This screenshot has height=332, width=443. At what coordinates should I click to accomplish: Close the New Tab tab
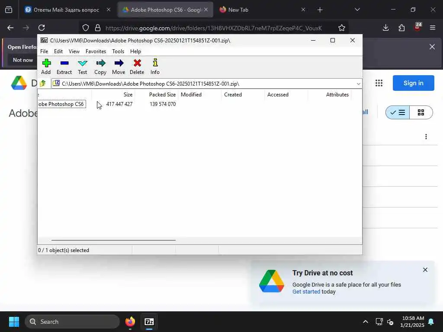[x=303, y=10]
